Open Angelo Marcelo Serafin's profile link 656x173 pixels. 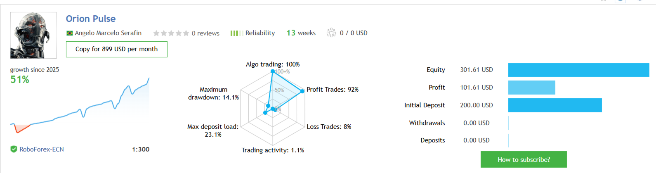coord(108,33)
